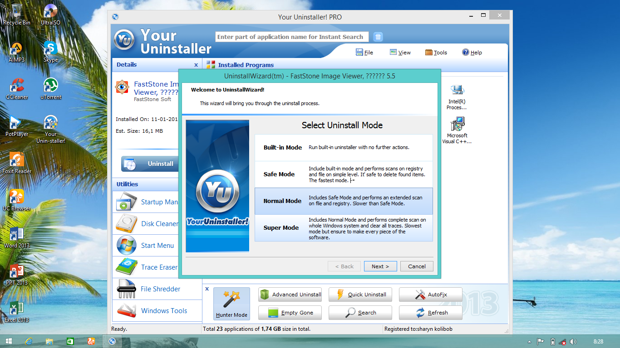This screenshot has height=348, width=620.
Task: Open Word 2013 desktop shortcut
Action: pyautogui.click(x=17, y=237)
